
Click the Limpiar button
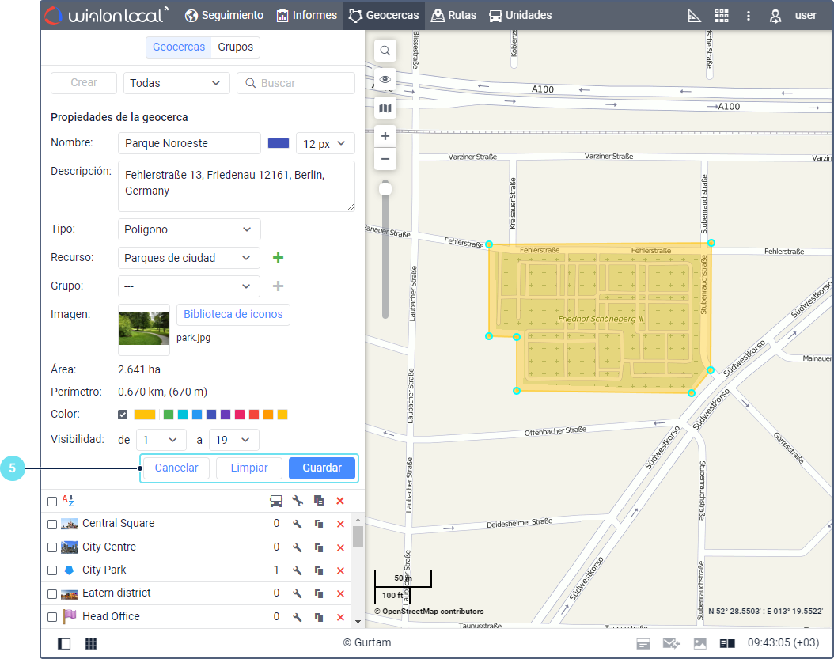click(x=249, y=468)
